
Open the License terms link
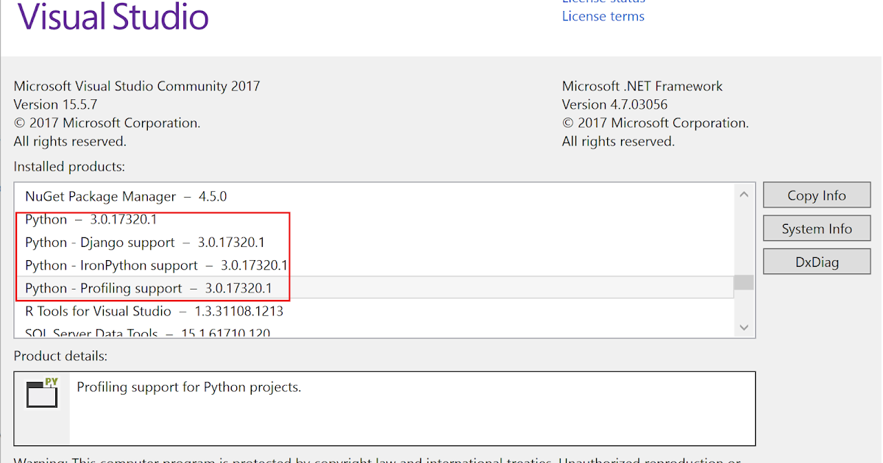(x=603, y=16)
